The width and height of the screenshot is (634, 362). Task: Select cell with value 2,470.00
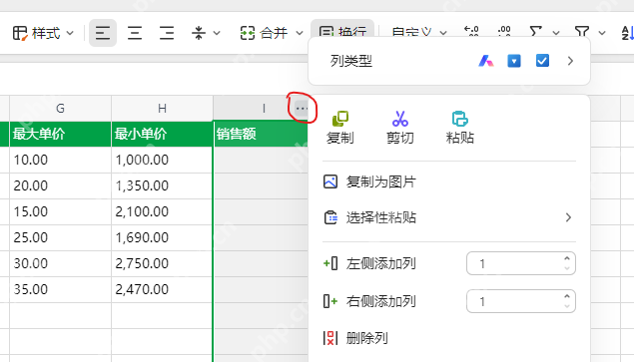(162, 289)
